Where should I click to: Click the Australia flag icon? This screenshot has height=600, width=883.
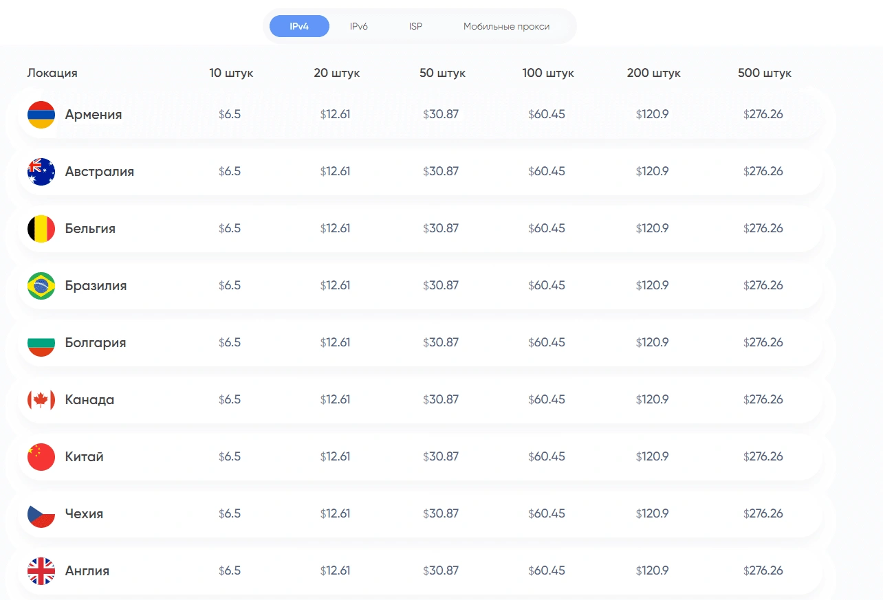tap(41, 172)
